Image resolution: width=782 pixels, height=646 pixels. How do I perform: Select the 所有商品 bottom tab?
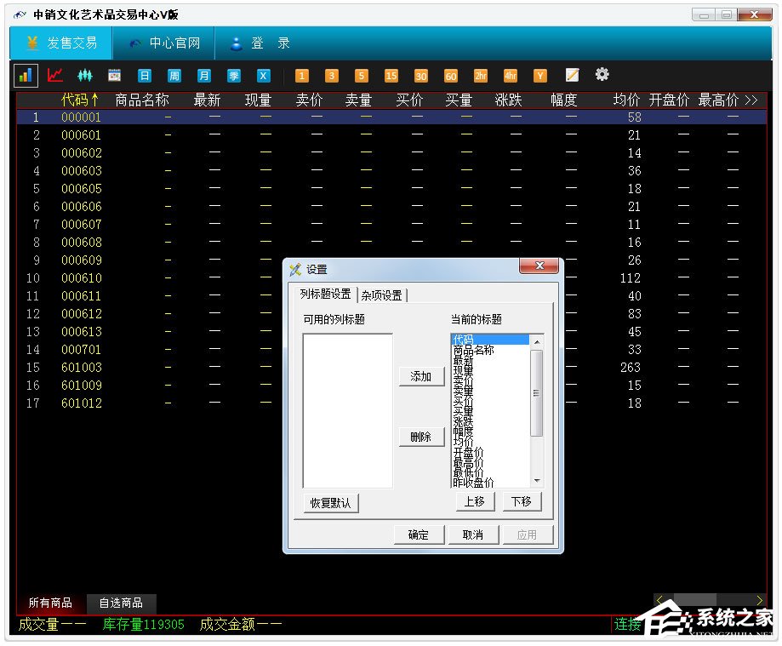(50, 603)
